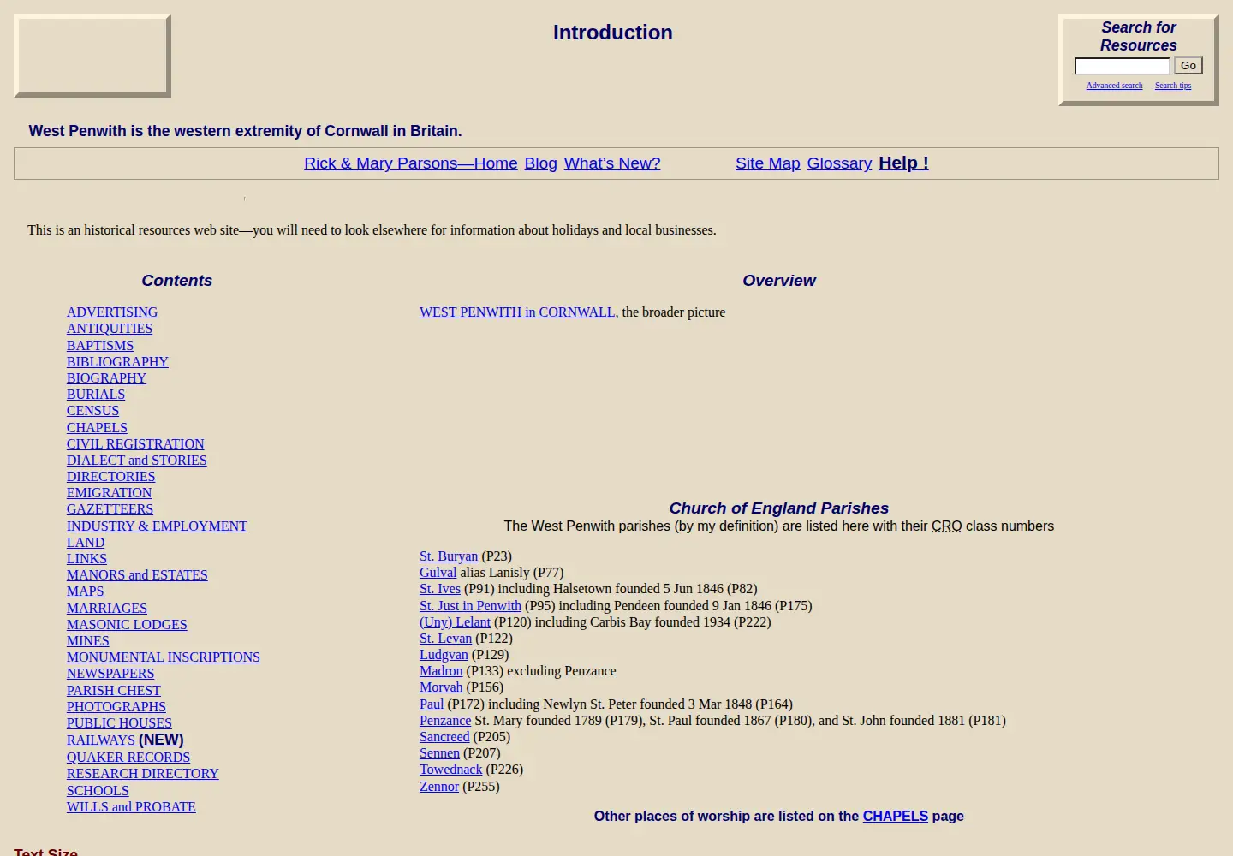Open the LAND link
1233x856 pixels.
click(86, 543)
